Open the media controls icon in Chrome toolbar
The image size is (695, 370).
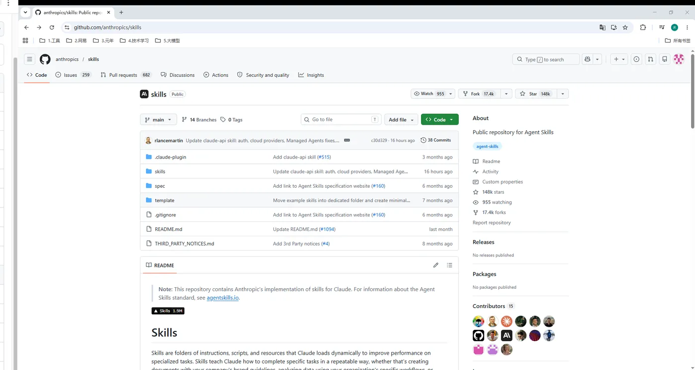(x=662, y=27)
